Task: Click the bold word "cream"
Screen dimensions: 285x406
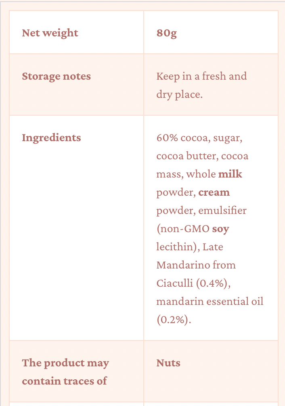Action: pos(214,192)
